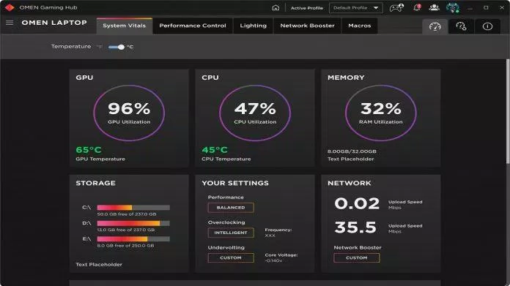The height and width of the screenshot is (286, 510).
Task: Click the MEMORY card heading
Action: pos(346,78)
